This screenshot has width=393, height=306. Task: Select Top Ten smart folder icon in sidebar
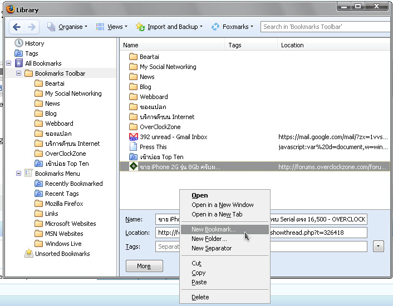coord(38,164)
